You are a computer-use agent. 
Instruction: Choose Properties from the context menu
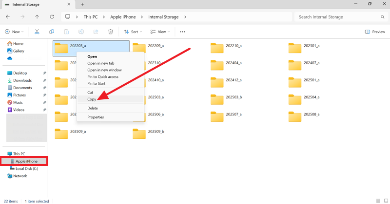click(x=96, y=117)
